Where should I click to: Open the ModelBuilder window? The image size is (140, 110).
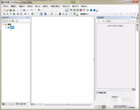point(88,10)
